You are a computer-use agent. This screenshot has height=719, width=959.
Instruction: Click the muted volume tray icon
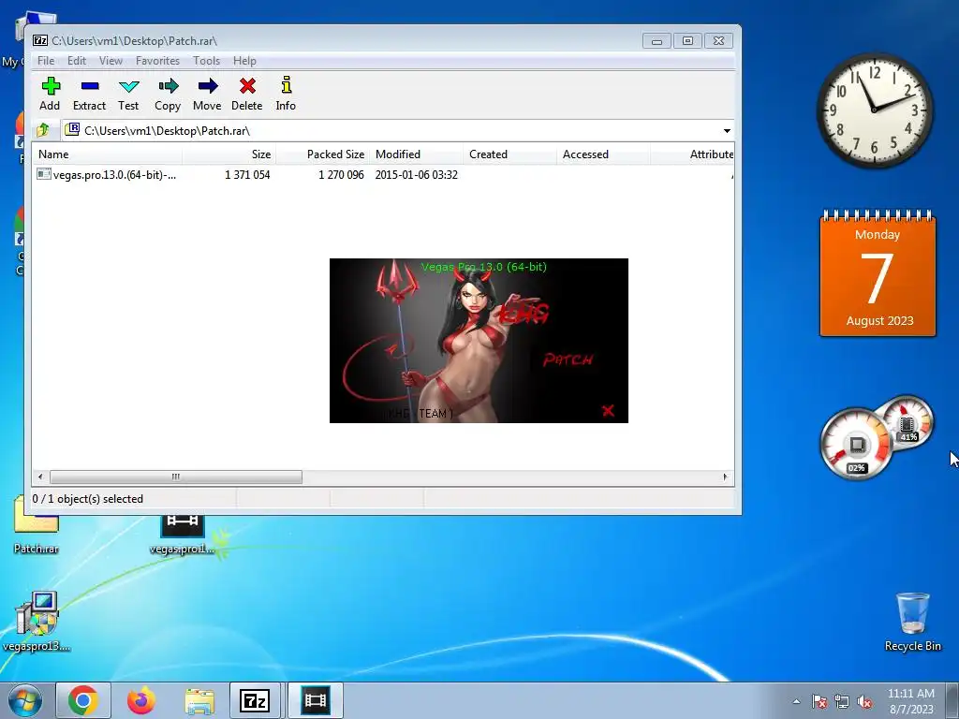864,701
